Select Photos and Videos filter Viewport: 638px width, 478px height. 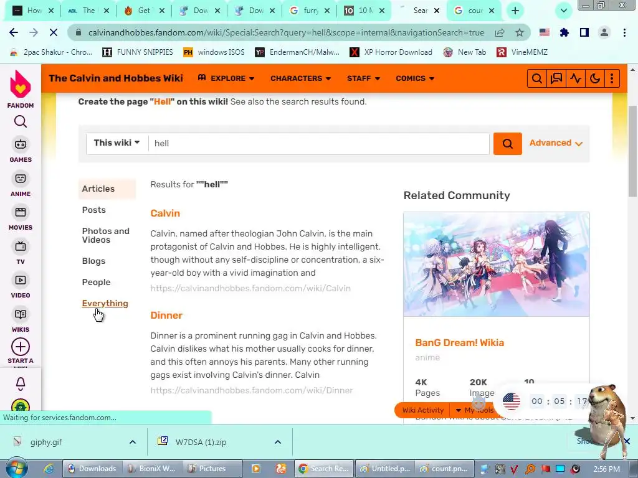point(106,235)
